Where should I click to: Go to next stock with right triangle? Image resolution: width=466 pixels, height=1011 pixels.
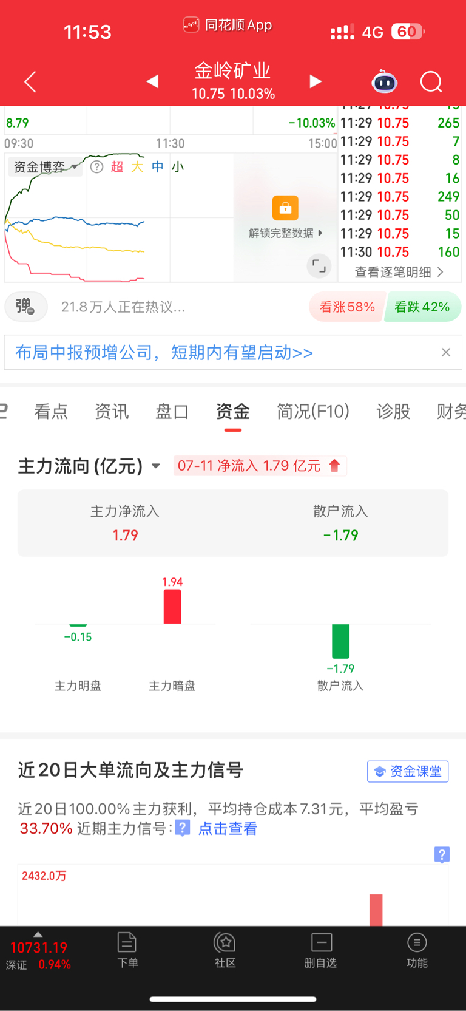click(316, 81)
